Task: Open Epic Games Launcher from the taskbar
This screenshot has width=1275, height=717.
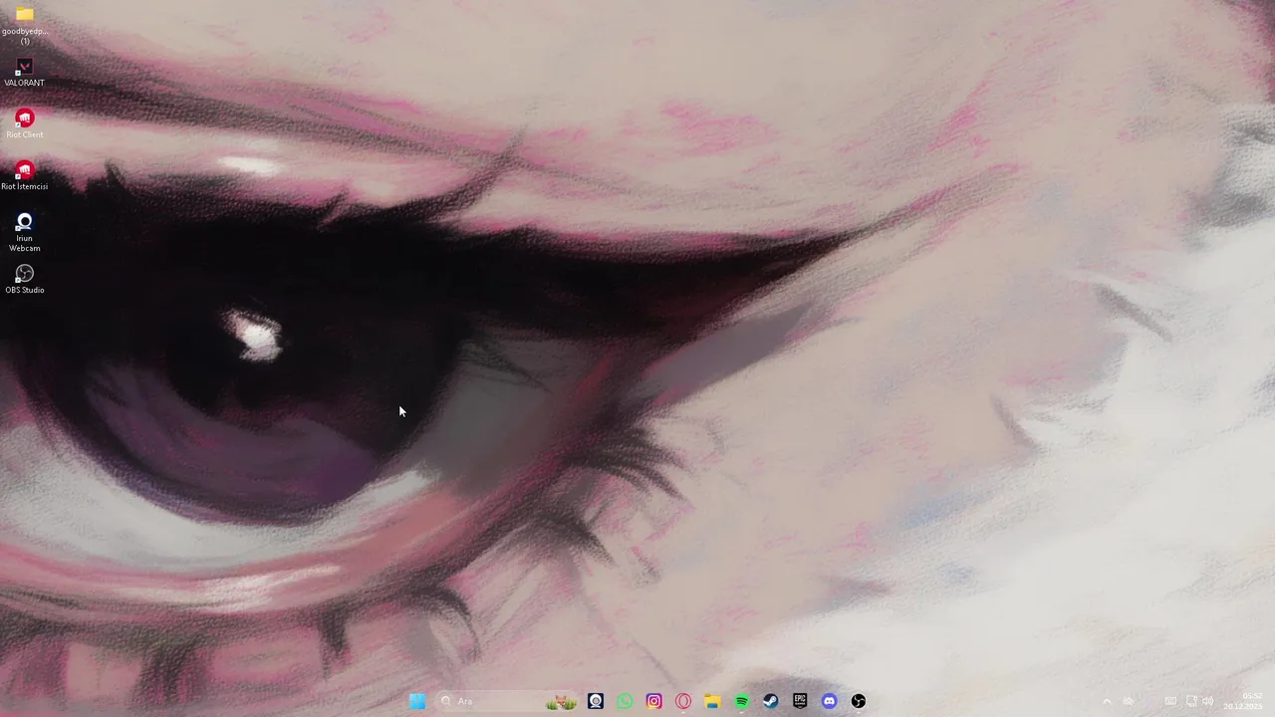Action: click(x=800, y=701)
